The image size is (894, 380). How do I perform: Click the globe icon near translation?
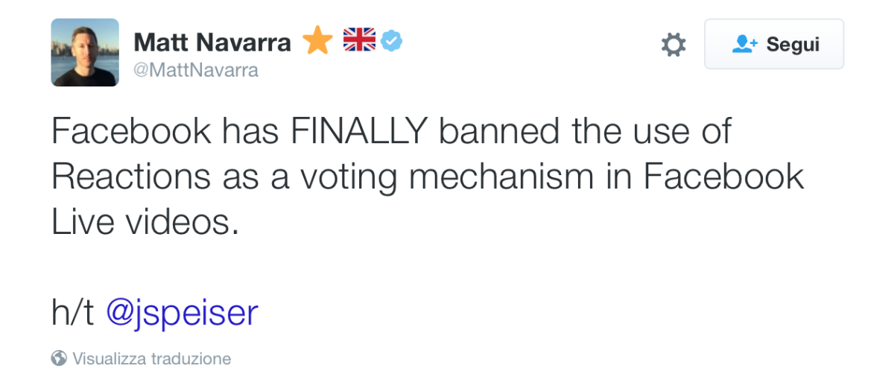click(x=59, y=358)
